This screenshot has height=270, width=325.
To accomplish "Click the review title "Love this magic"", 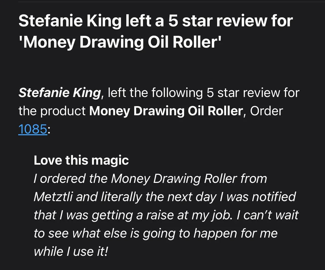I will tap(81, 160).
